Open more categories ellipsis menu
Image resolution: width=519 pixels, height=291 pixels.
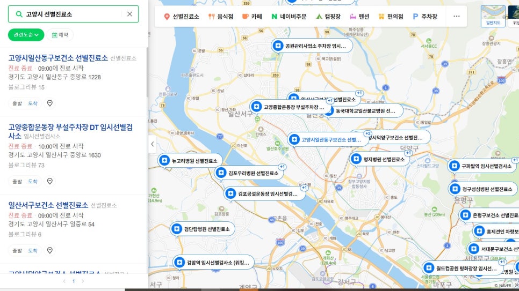pyautogui.click(x=457, y=16)
